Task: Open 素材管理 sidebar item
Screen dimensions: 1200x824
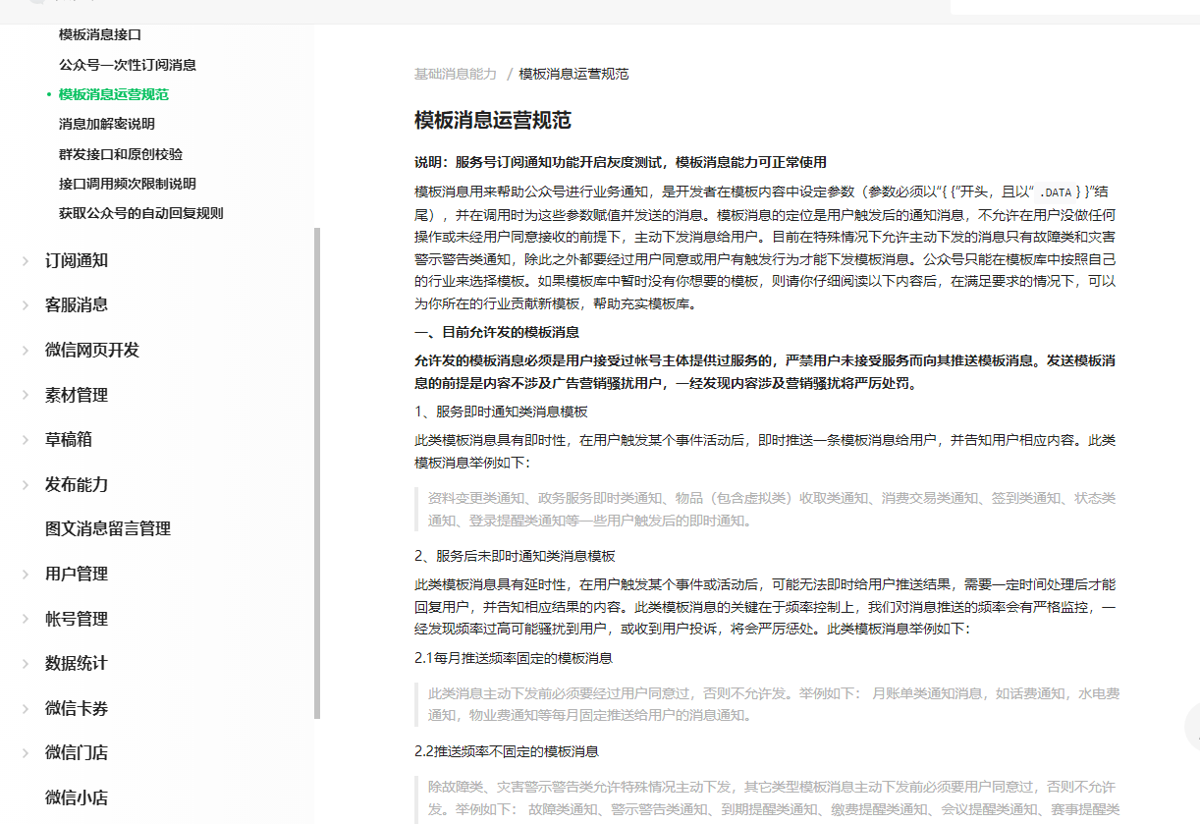Action: click(x=77, y=395)
